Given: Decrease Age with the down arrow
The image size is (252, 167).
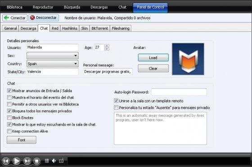Looking at the screenshot, I should click(107, 49).
